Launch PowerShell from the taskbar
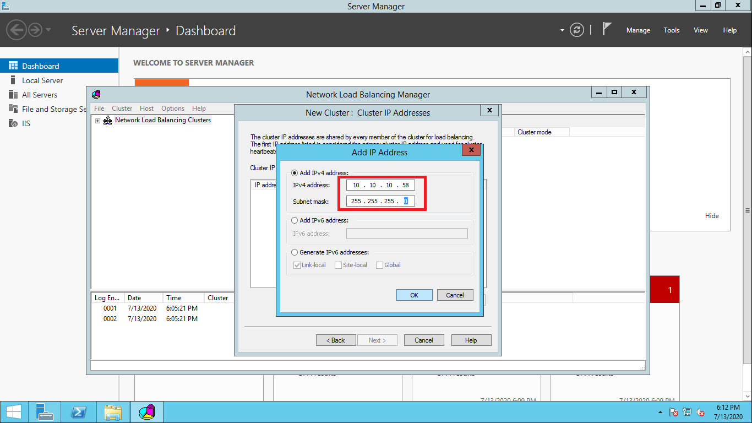The height and width of the screenshot is (423, 752). (79, 412)
